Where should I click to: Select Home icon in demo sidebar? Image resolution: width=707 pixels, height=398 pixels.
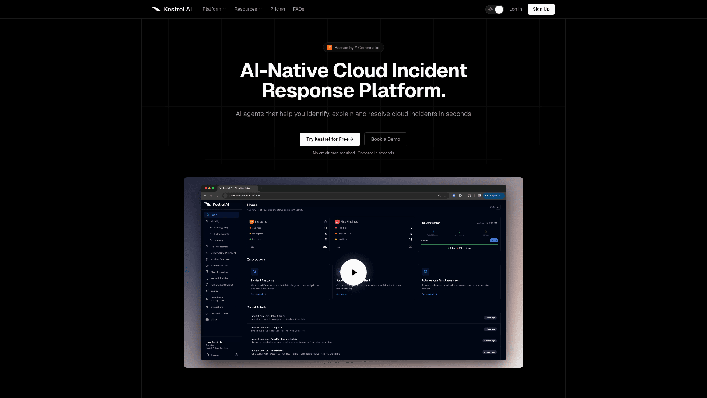207,215
